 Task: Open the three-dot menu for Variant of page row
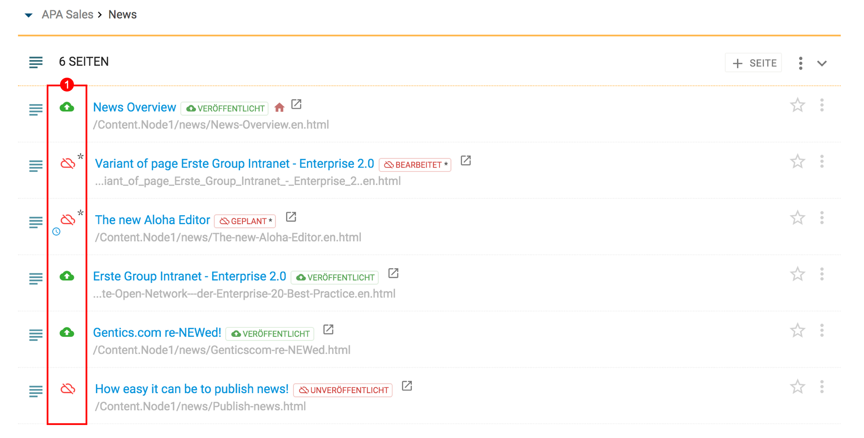pyautogui.click(x=822, y=162)
